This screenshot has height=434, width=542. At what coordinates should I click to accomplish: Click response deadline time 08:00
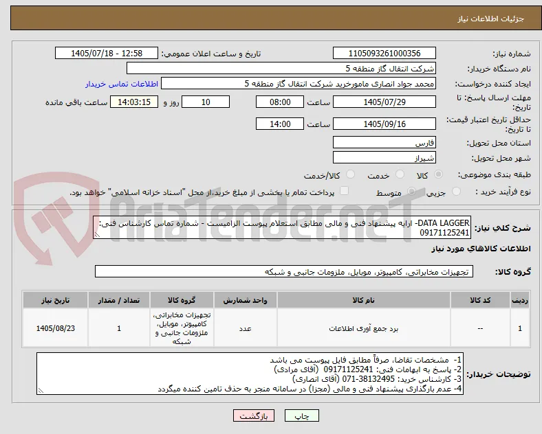tap(280, 102)
